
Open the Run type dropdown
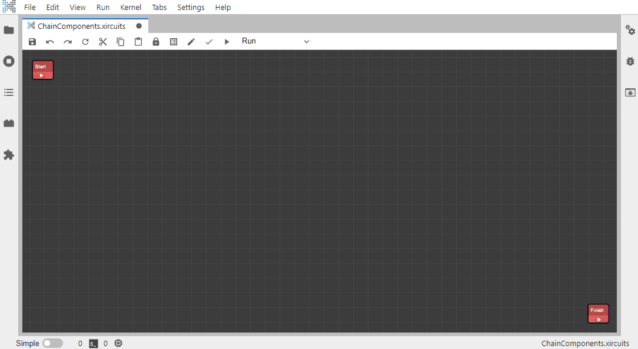[x=275, y=41]
